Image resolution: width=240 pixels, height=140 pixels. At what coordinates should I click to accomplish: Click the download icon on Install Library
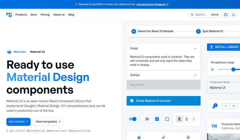point(212,47)
